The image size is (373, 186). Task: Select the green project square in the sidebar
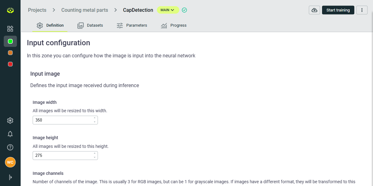[x=10, y=41]
